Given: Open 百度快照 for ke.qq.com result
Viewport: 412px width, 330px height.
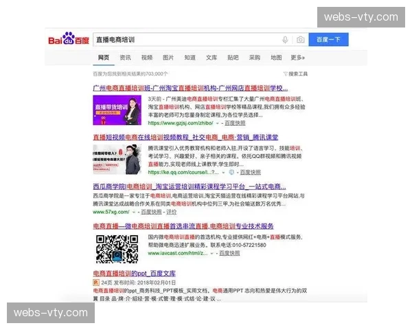Looking at the screenshot, I should pyautogui.click(x=251, y=172).
